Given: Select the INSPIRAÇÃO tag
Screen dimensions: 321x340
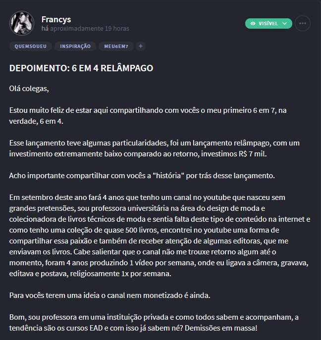Looking at the screenshot, I should (x=75, y=47).
